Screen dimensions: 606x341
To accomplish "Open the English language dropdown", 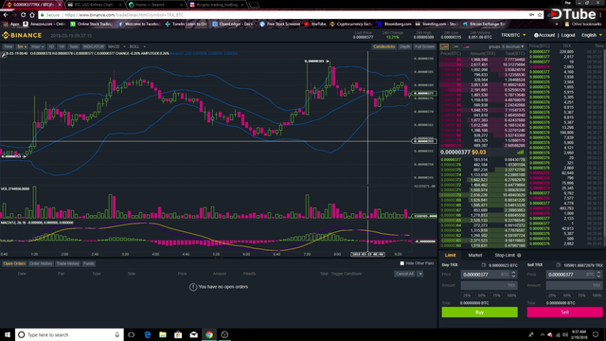I will [x=592, y=35].
